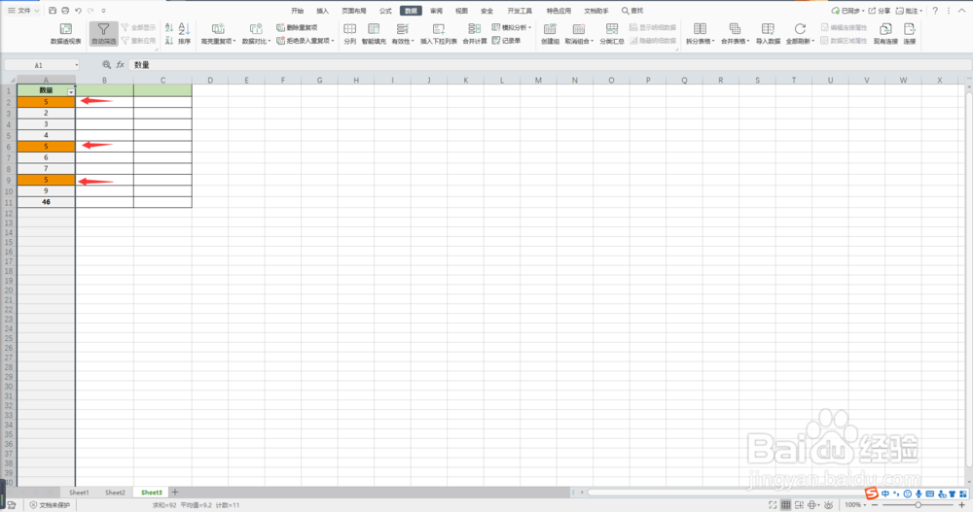
Task: Click 合并计算 consolidate
Action: (475, 33)
